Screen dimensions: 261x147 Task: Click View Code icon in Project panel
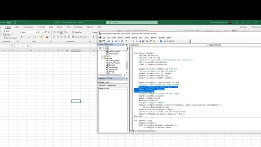(100, 48)
